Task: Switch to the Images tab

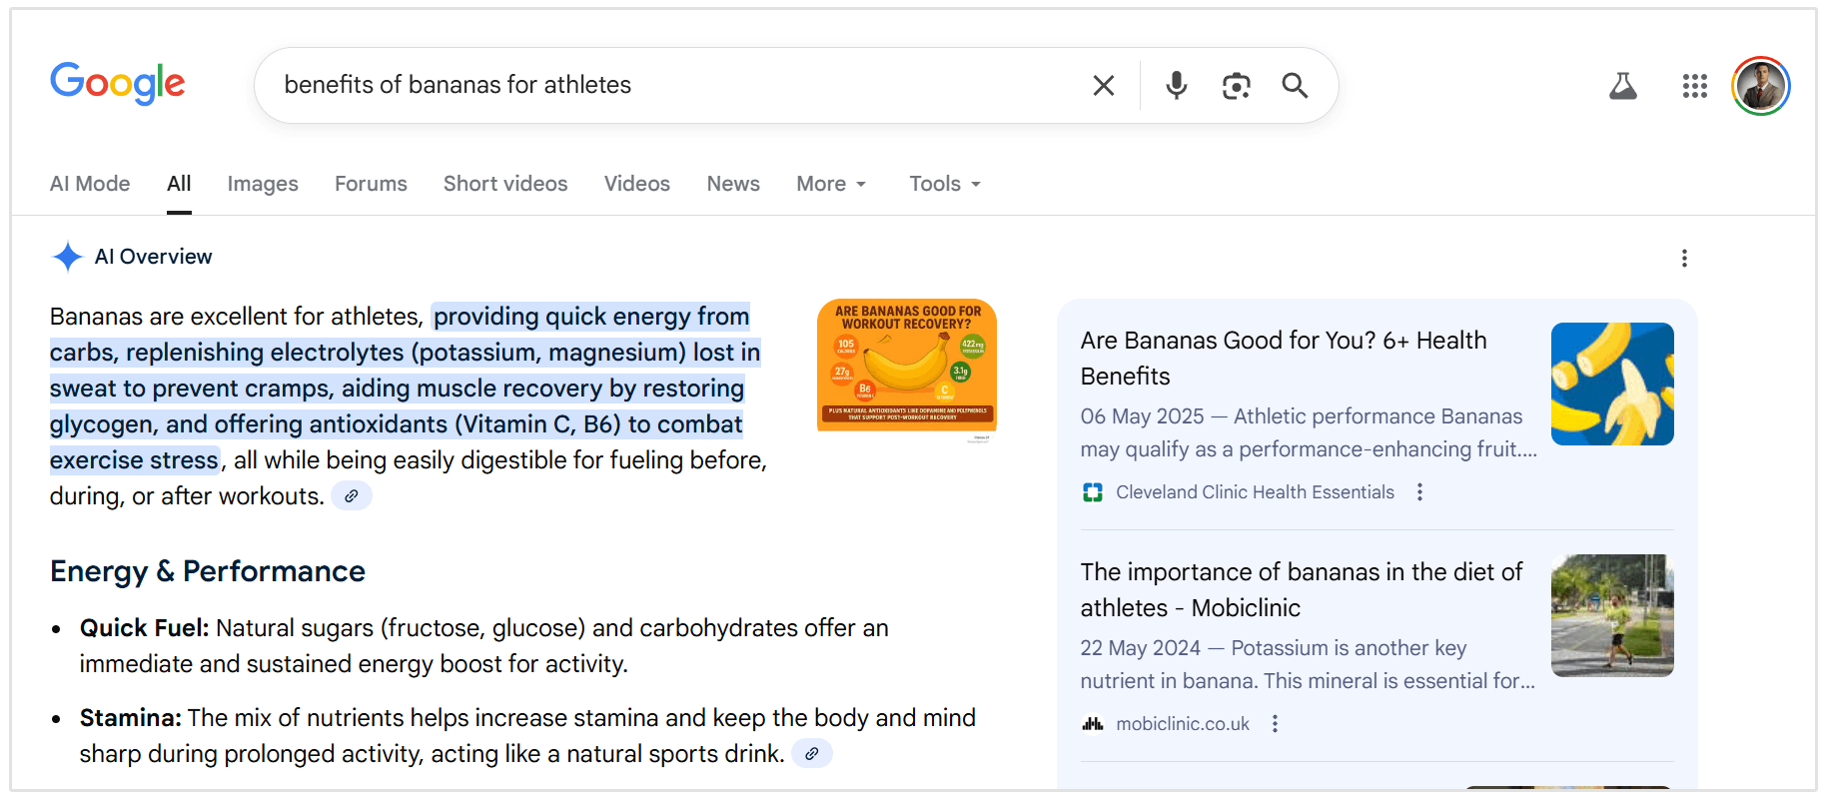Action: pyautogui.click(x=263, y=184)
